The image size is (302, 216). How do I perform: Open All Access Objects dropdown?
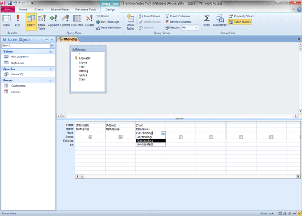46,39
